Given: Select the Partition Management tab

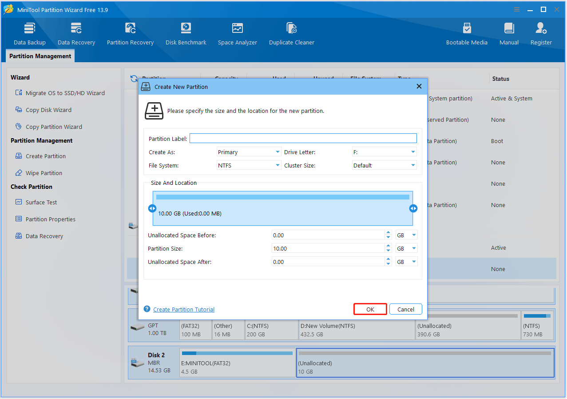Looking at the screenshot, I should 40,56.
